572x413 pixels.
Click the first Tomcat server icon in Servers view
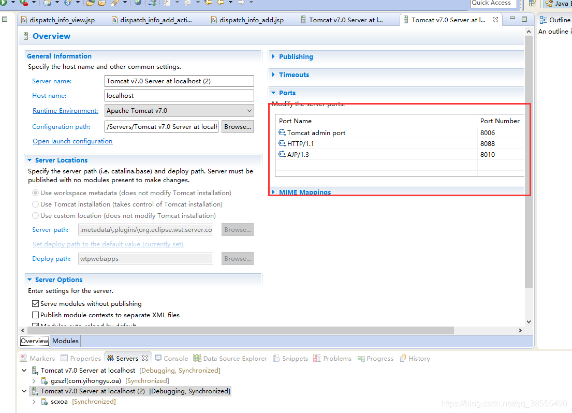pyautogui.click(x=35, y=371)
